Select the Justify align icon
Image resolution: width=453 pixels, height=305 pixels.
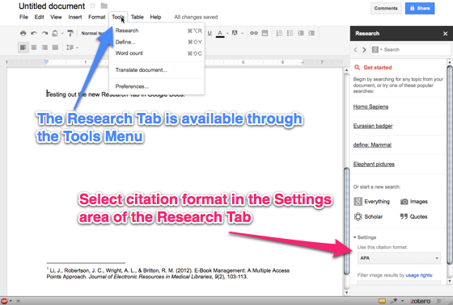click(x=55, y=48)
